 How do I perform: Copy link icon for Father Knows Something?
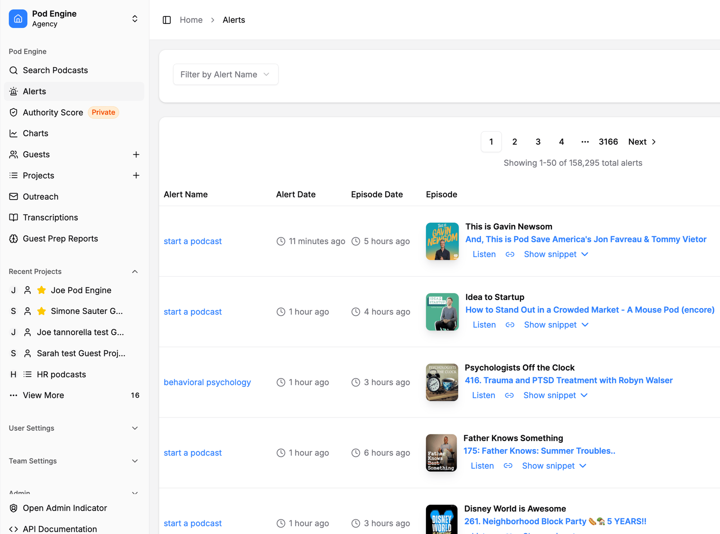tap(508, 466)
